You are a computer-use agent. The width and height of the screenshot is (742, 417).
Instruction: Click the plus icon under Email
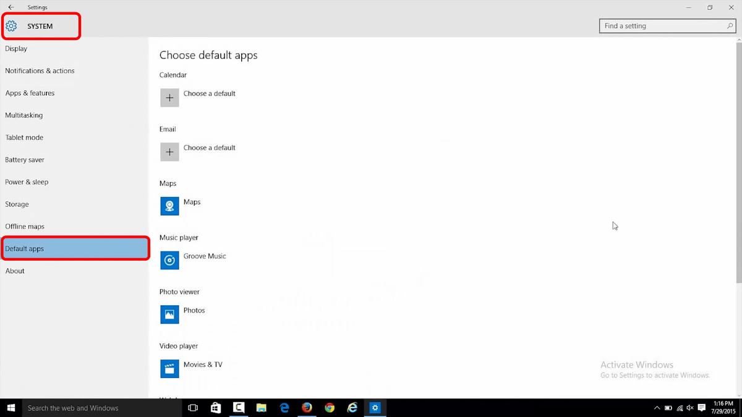pyautogui.click(x=169, y=152)
